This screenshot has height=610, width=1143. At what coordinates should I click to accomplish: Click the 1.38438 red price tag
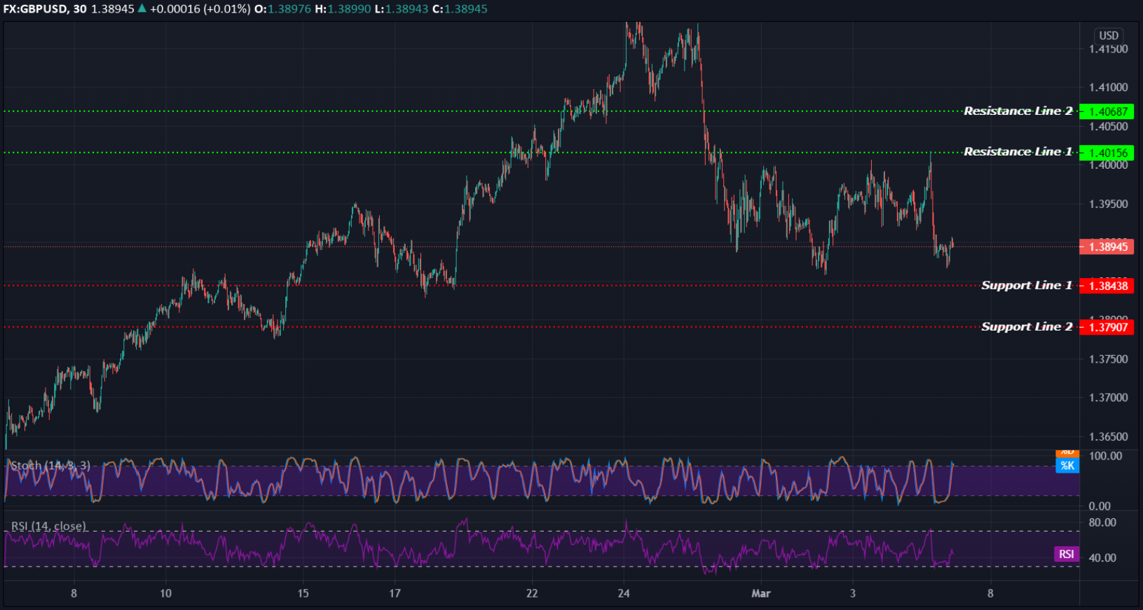point(1107,286)
